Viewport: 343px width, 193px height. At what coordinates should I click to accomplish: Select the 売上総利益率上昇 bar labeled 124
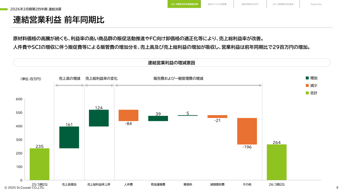99,118
